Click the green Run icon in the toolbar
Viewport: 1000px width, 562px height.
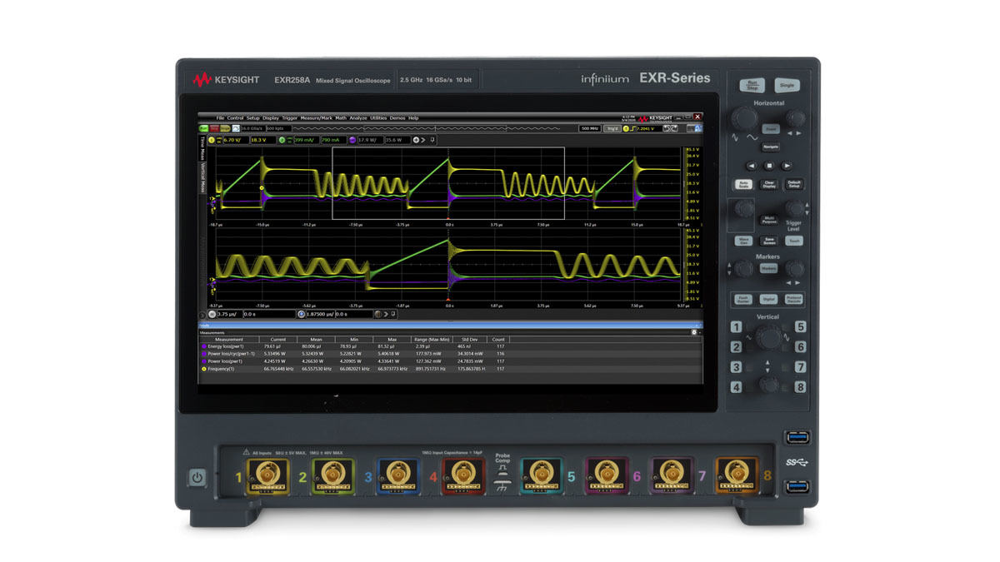pyautogui.click(x=203, y=128)
